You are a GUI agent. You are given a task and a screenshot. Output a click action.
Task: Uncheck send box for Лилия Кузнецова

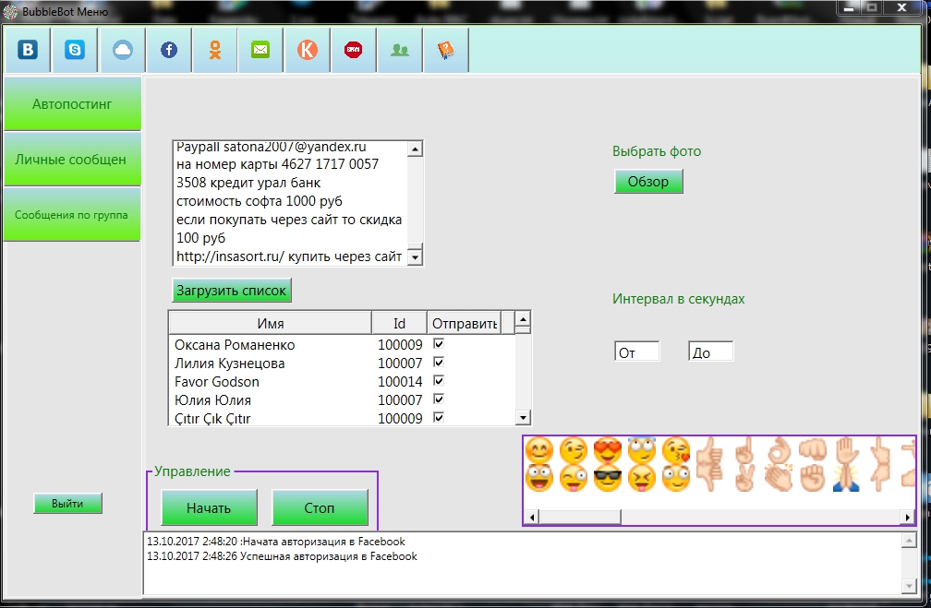coord(439,362)
